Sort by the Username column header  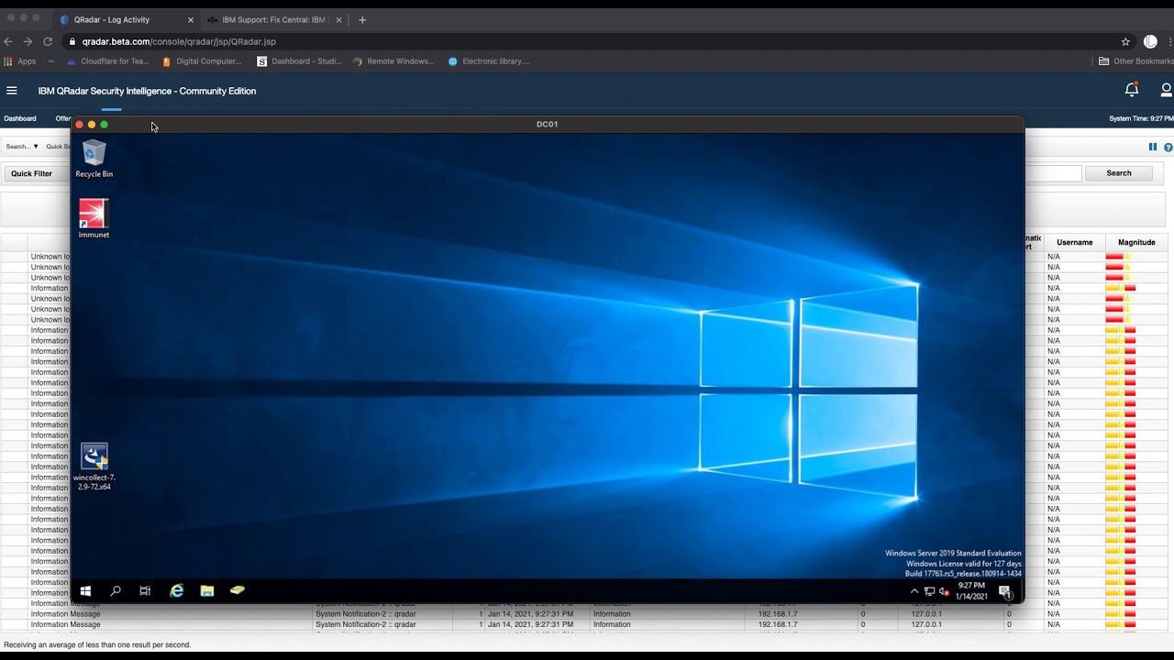click(1075, 242)
